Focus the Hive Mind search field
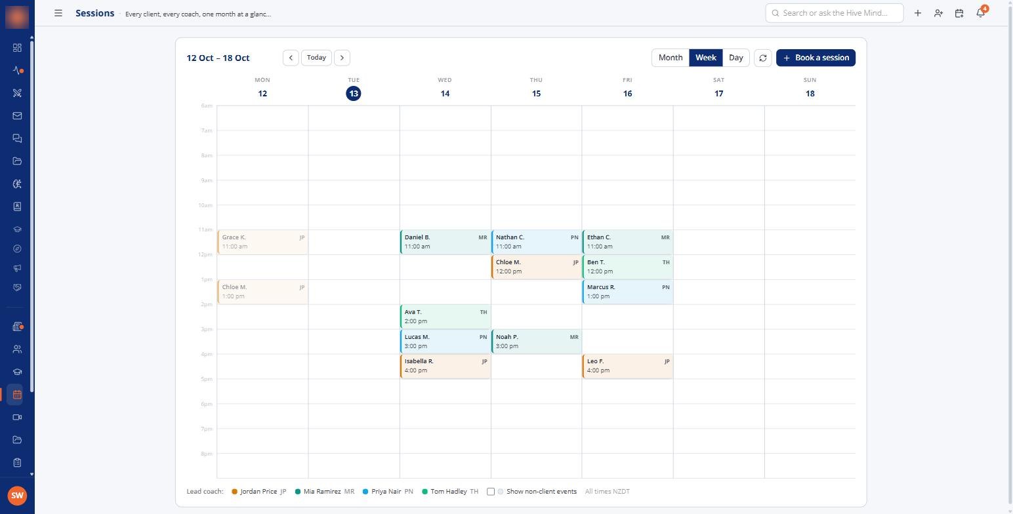The height and width of the screenshot is (514, 1013). point(834,13)
